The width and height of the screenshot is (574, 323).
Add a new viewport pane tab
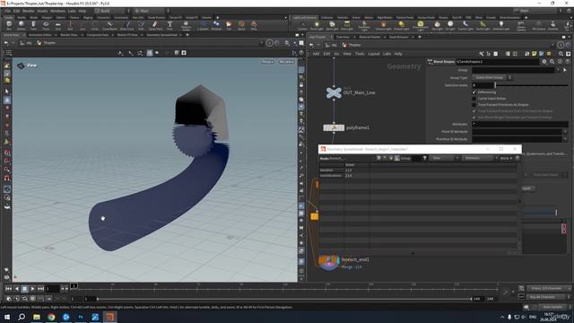(x=187, y=35)
